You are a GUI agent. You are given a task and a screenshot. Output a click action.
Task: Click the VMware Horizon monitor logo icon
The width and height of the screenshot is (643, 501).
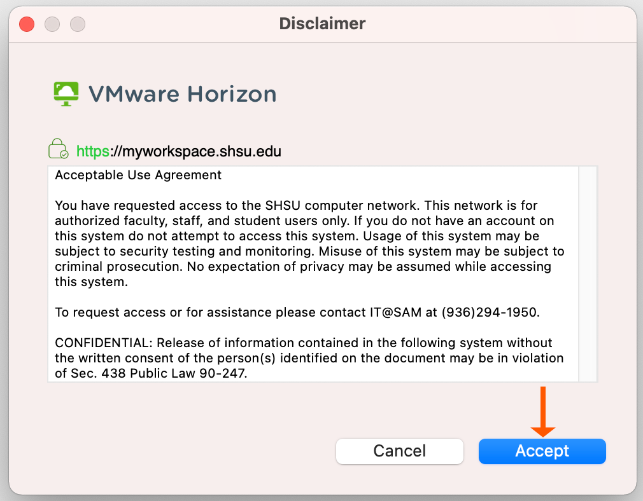[66, 94]
